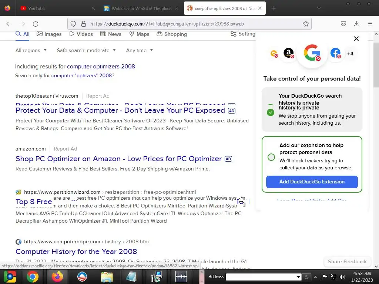Close the WinSite tab
This screenshot has width=379, height=284.
[177, 8]
